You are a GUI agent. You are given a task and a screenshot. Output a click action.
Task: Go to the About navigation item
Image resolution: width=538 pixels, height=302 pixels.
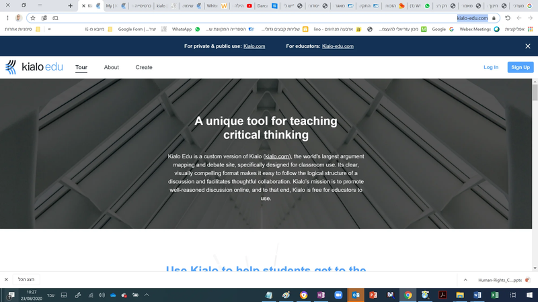[x=112, y=67]
